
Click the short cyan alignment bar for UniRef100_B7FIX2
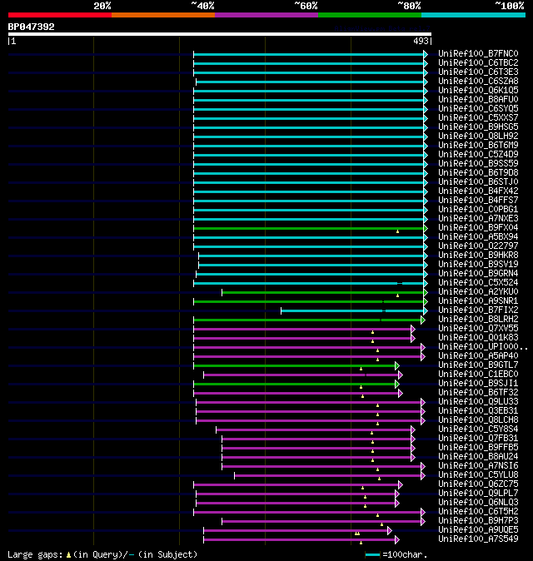click(x=352, y=311)
